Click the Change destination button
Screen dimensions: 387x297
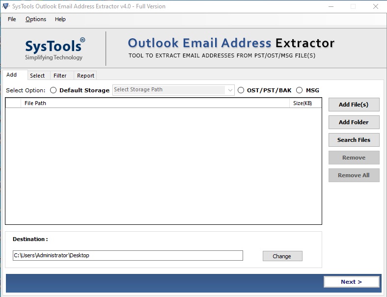click(282, 256)
